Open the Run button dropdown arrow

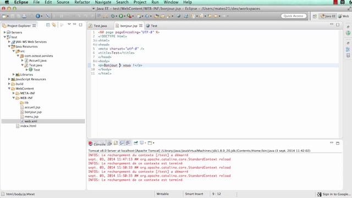click(x=125, y=16)
